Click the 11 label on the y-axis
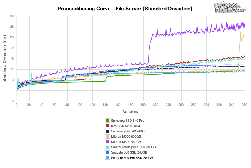Image resolution: width=251 pixels, height=168 pixels. point(12,69)
